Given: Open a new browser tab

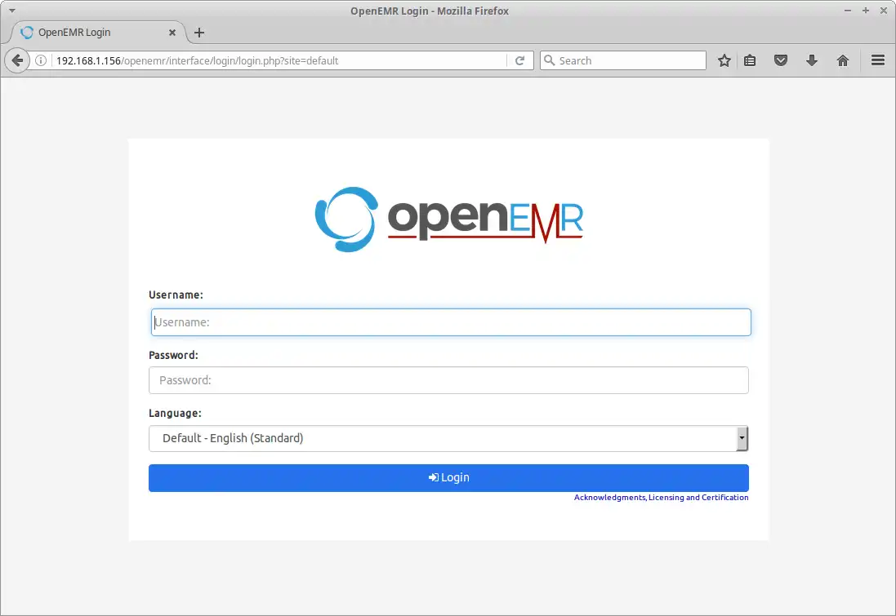Looking at the screenshot, I should point(198,33).
